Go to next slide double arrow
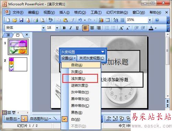This screenshot has height=131, width=172. pyautogui.click(x=168, y=105)
